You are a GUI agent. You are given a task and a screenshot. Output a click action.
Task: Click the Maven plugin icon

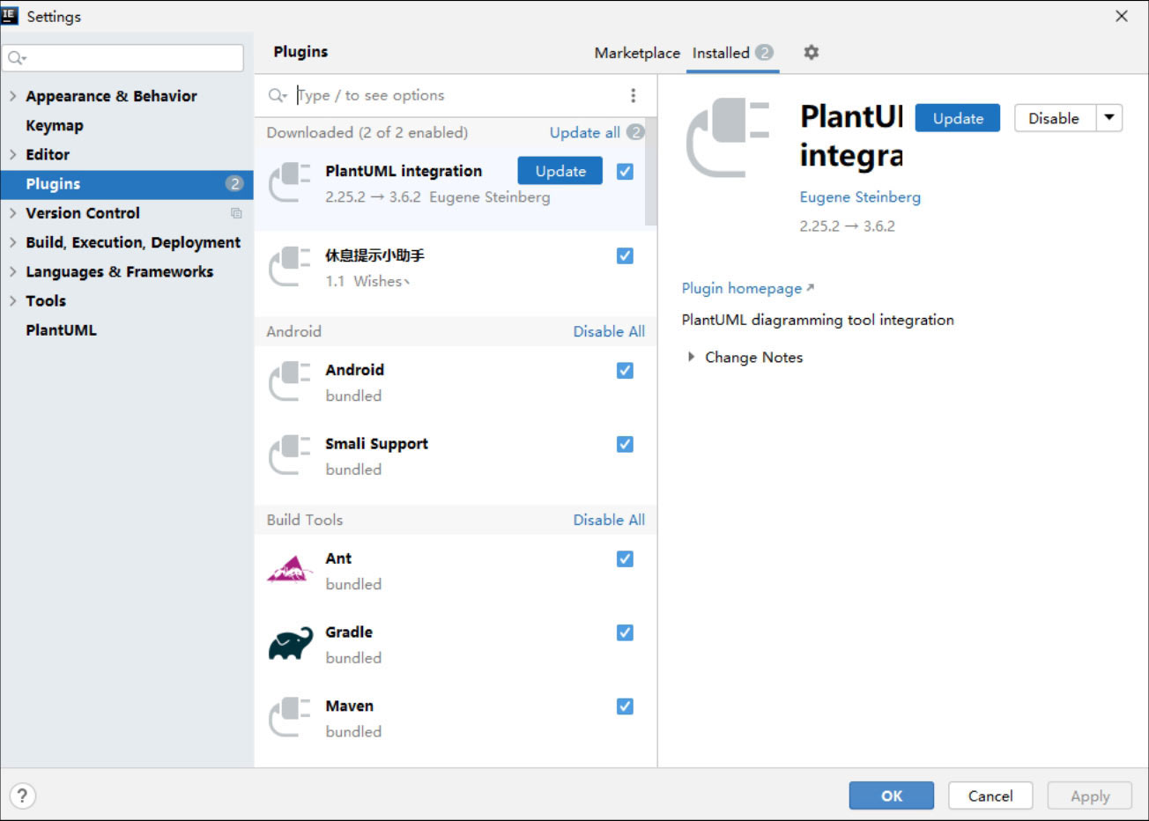click(x=290, y=717)
